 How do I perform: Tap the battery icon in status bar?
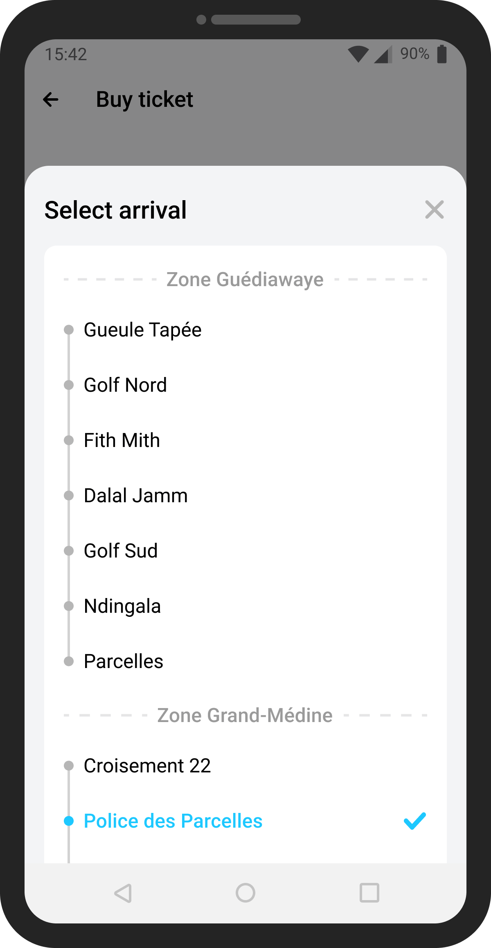441,54
